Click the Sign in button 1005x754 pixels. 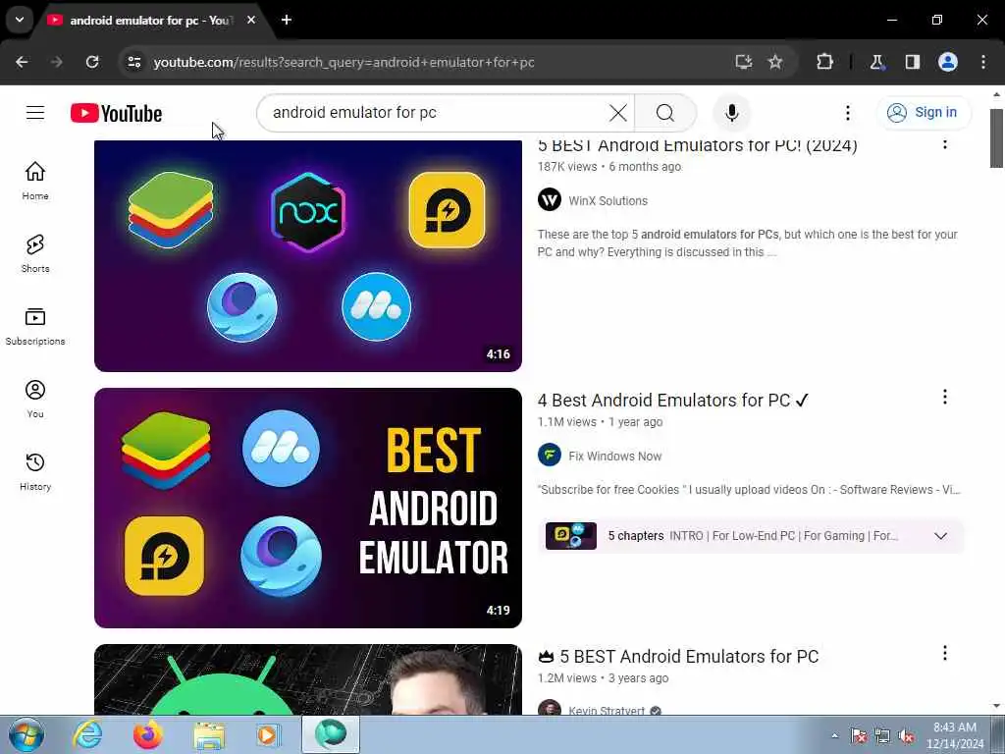click(x=923, y=112)
